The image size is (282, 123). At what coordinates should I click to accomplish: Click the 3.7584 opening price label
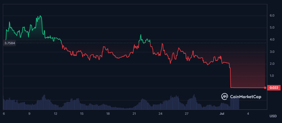10,43
